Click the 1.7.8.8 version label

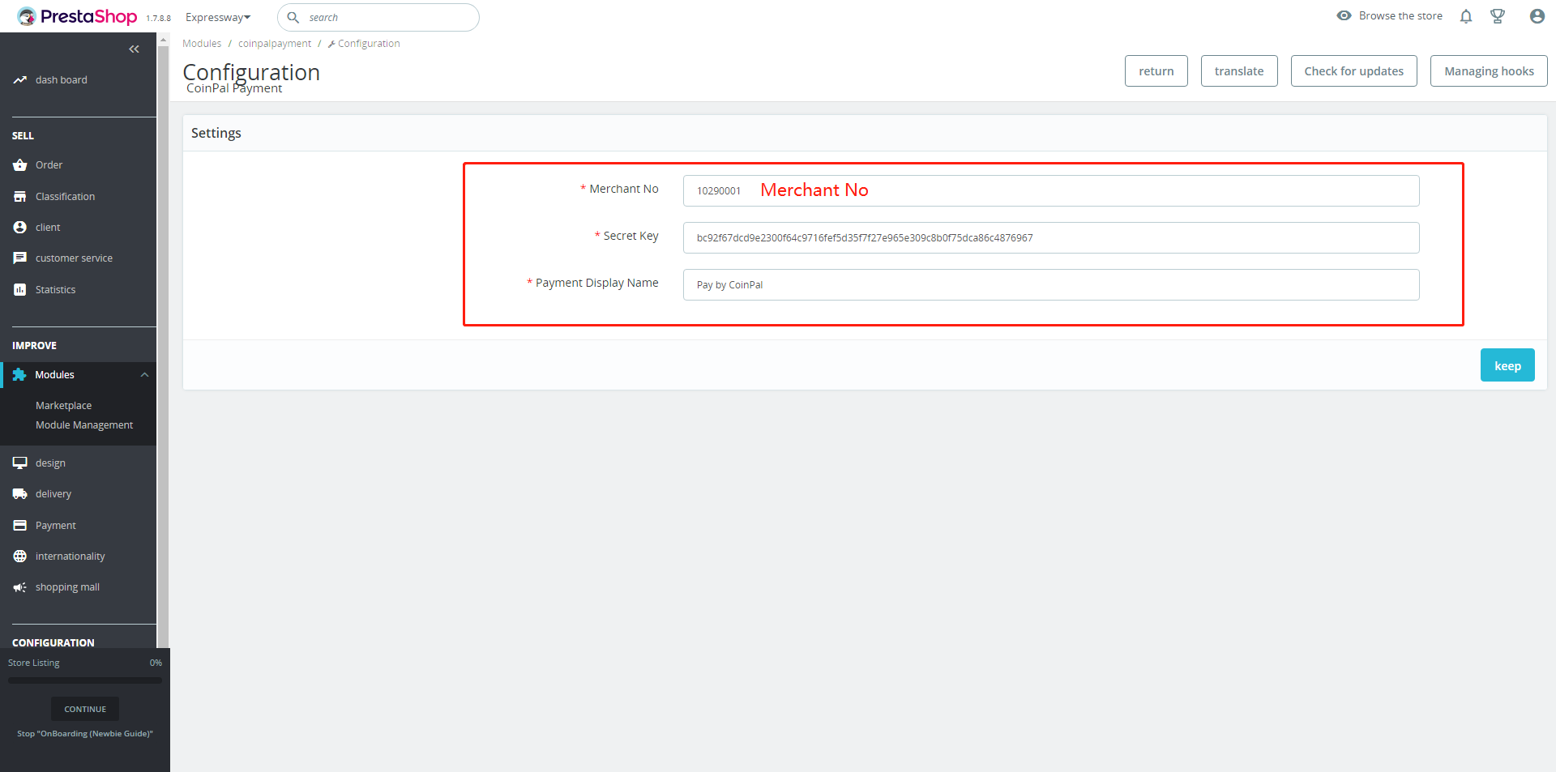coord(158,19)
